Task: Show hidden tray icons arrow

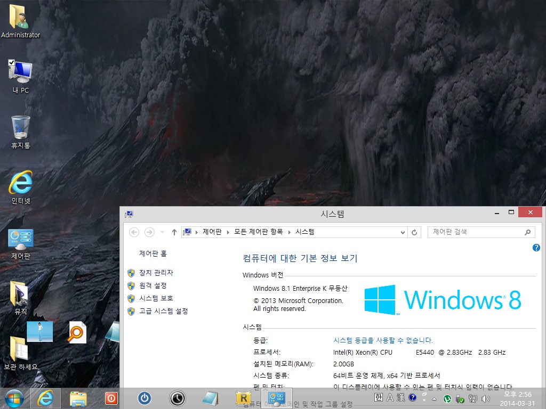Action: pyautogui.click(x=434, y=399)
